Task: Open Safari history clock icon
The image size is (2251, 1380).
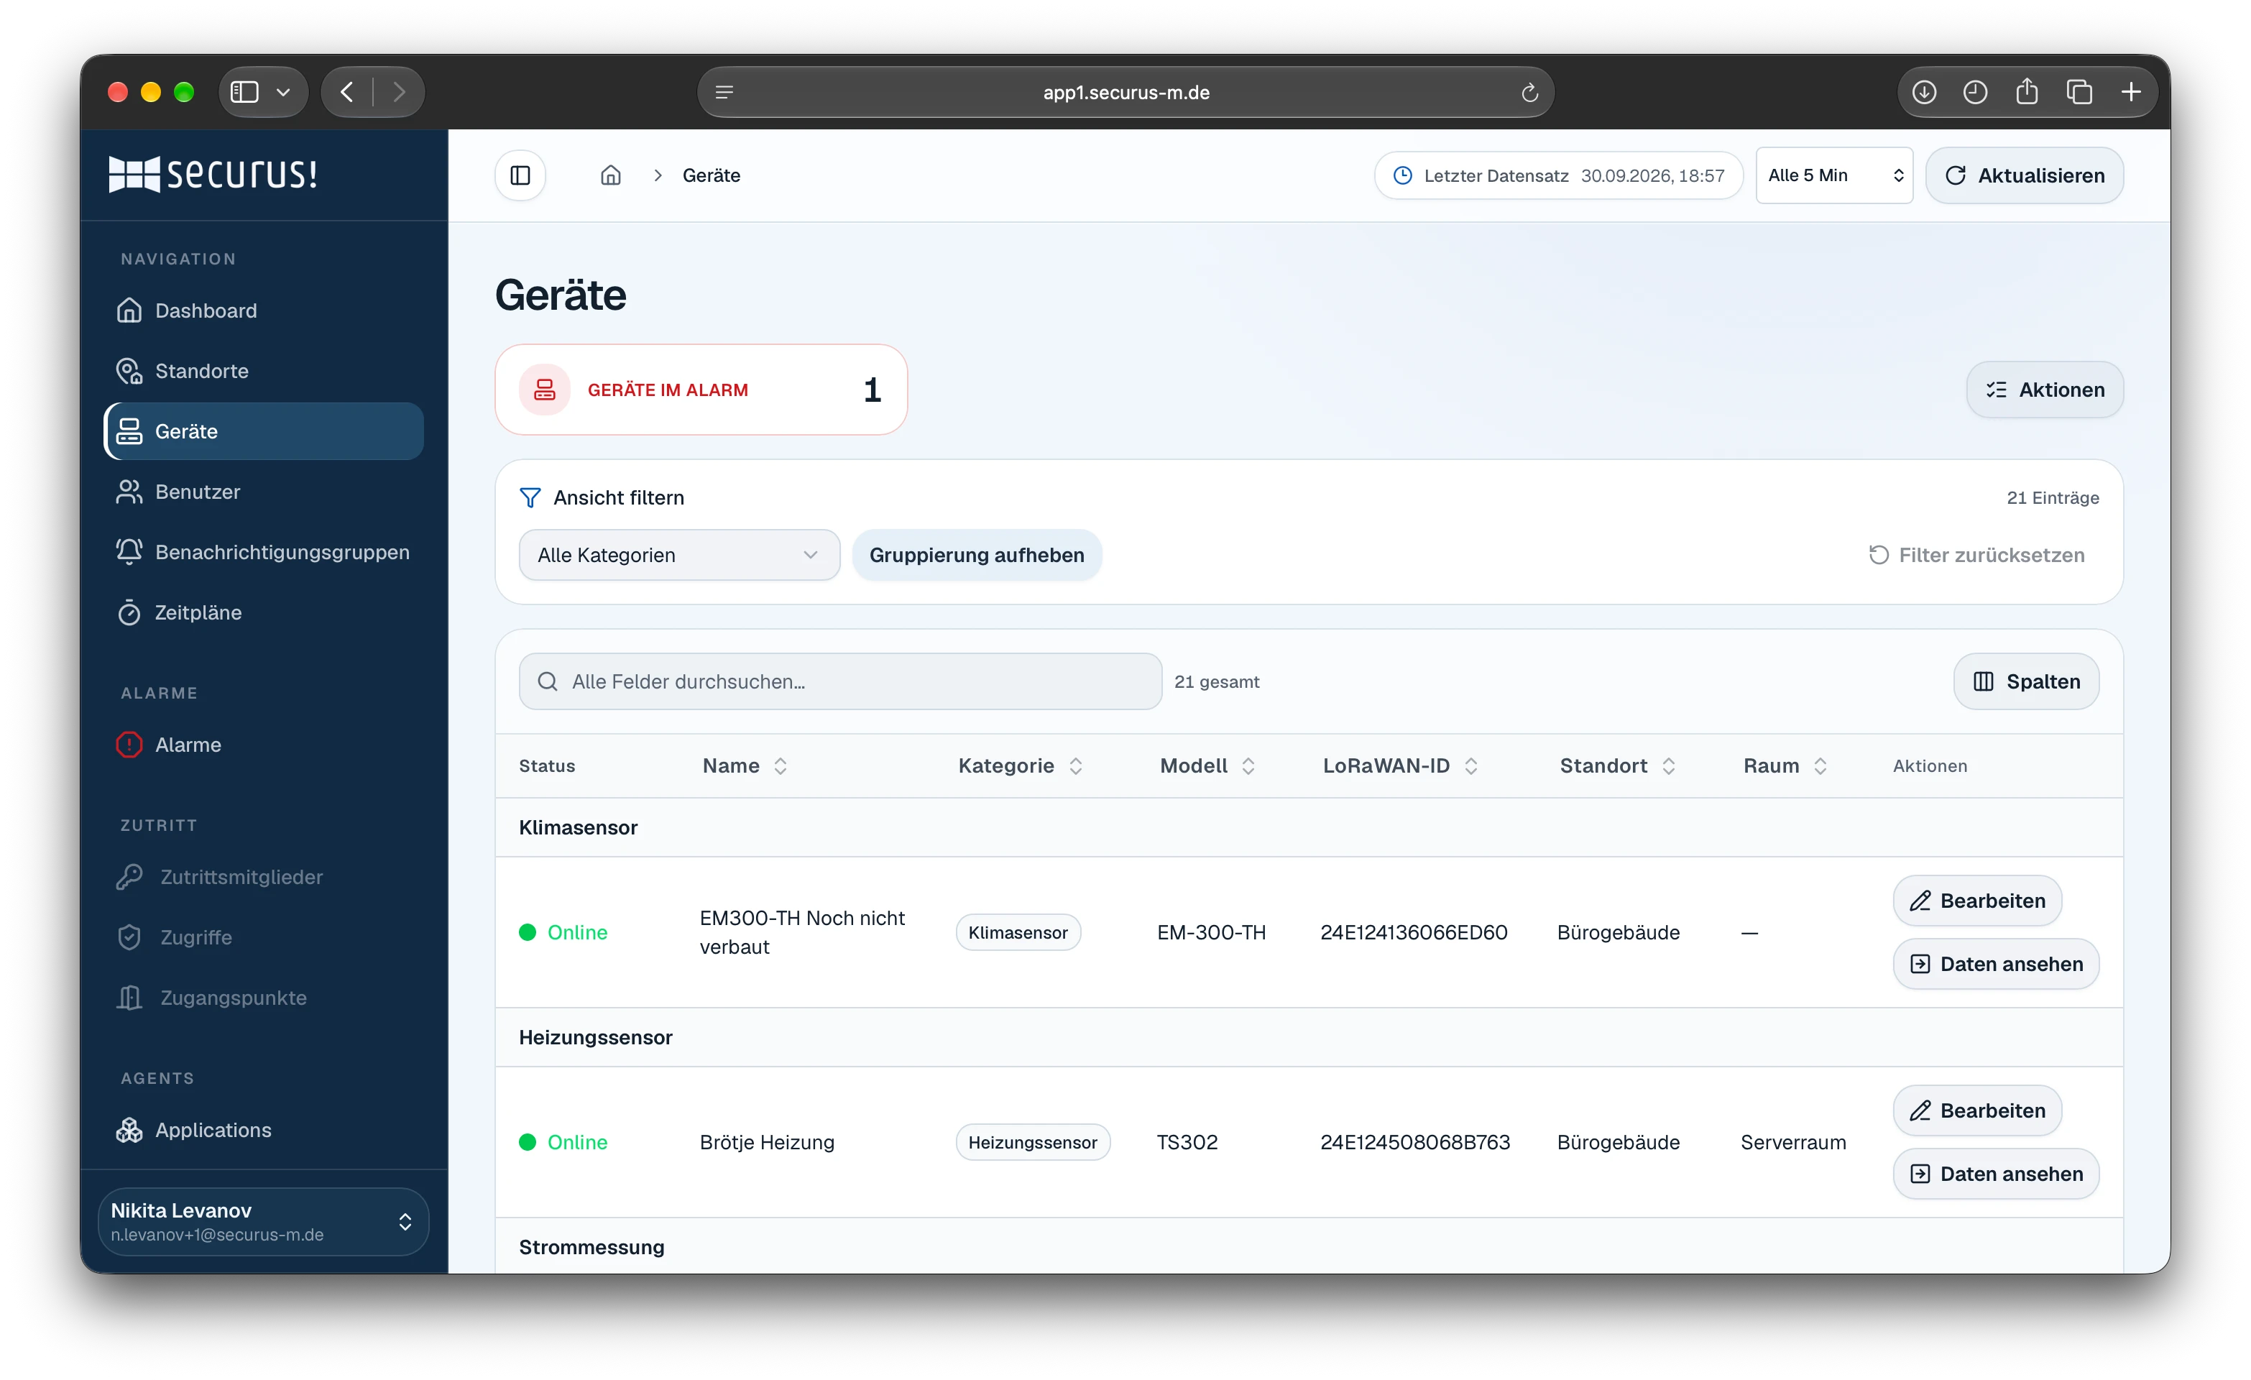Action: (x=1975, y=92)
